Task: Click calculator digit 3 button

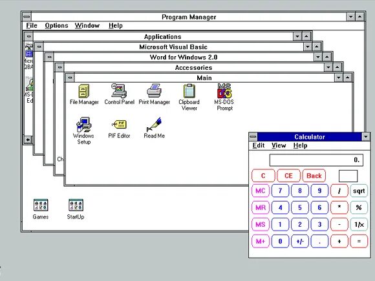Action: pos(319,224)
